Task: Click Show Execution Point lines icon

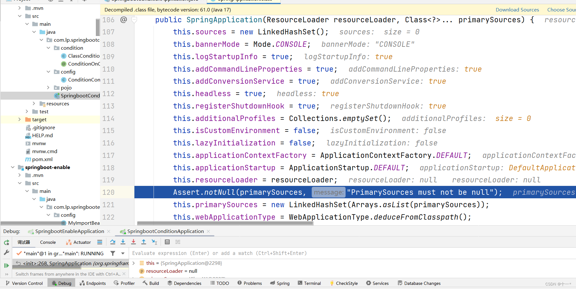Action: [100, 242]
